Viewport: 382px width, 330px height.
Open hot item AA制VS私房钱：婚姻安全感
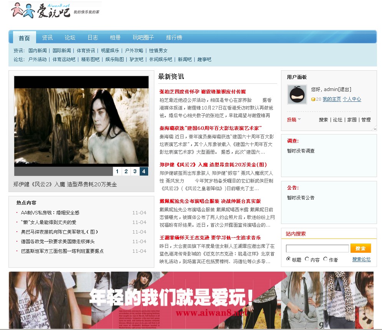50,213
